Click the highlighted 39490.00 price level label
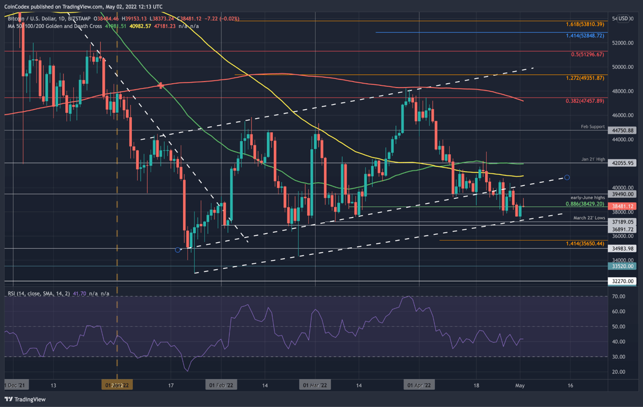 click(x=621, y=194)
